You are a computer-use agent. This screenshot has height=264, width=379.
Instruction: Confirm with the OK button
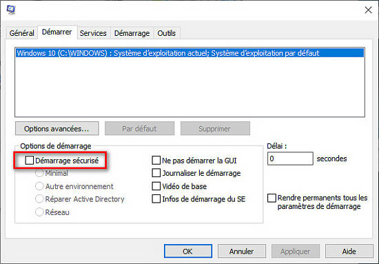pos(188,251)
